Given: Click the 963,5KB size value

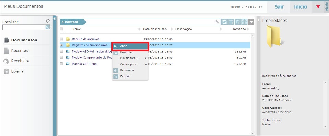Looking at the screenshot, I should [x=241, y=52].
